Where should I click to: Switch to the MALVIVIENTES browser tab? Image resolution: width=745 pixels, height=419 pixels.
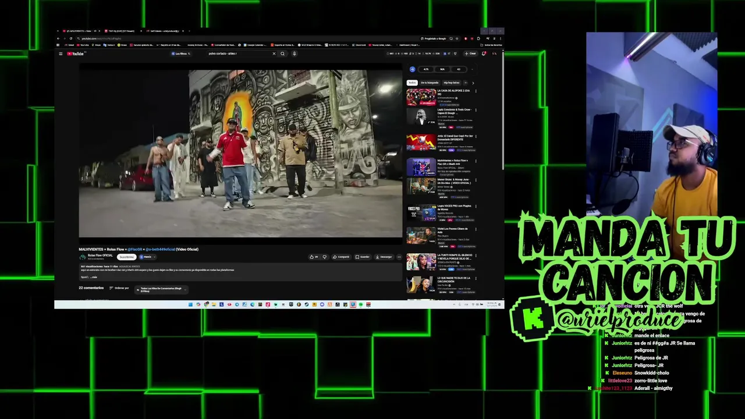tap(81, 31)
